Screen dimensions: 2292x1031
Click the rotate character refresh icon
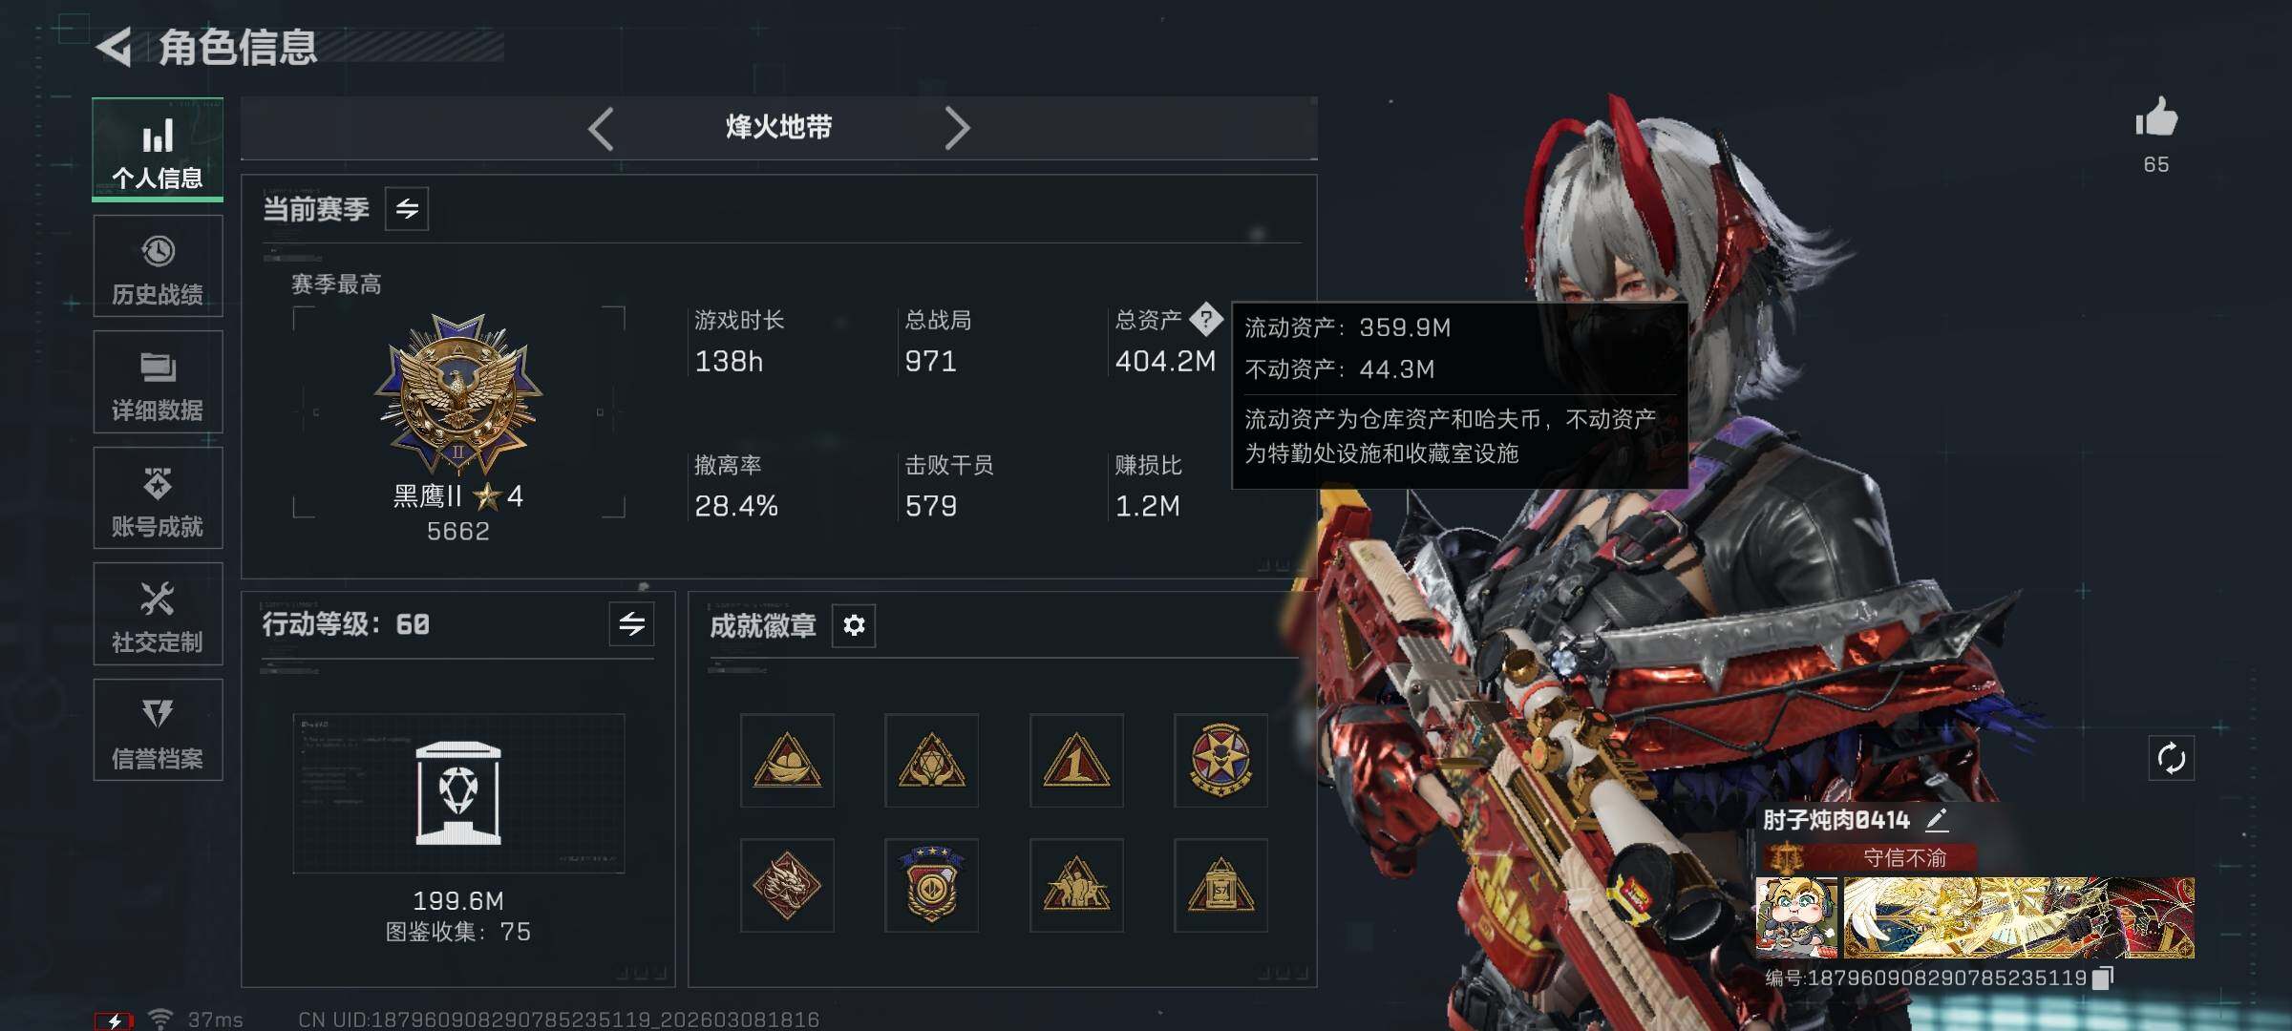[x=2171, y=759]
